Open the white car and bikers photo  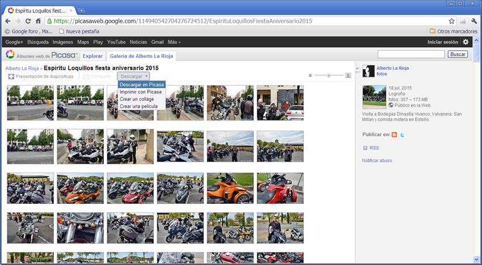280,103
